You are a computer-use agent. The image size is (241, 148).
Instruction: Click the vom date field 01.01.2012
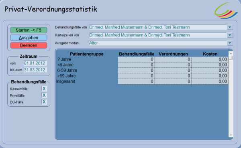point(35,63)
